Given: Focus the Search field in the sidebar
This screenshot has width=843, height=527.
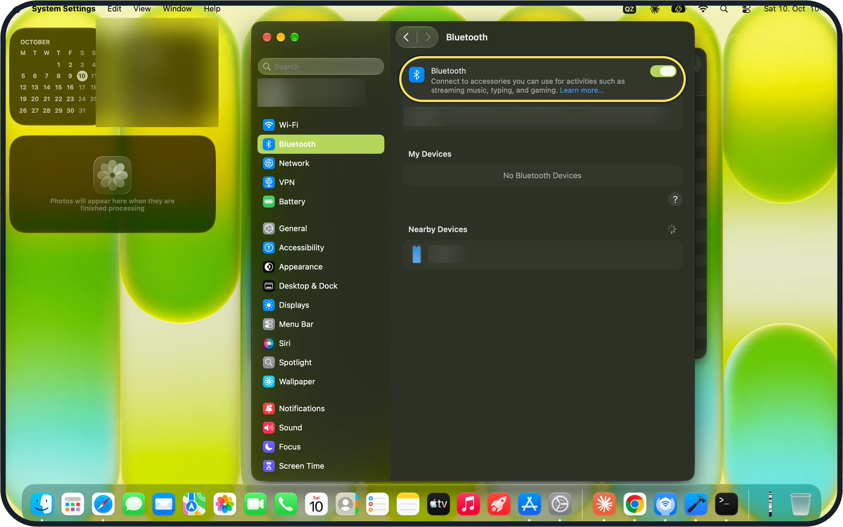Looking at the screenshot, I should [321, 66].
